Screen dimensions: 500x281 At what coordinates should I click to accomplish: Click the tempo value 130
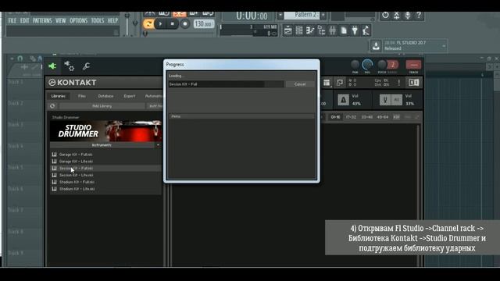point(203,24)
